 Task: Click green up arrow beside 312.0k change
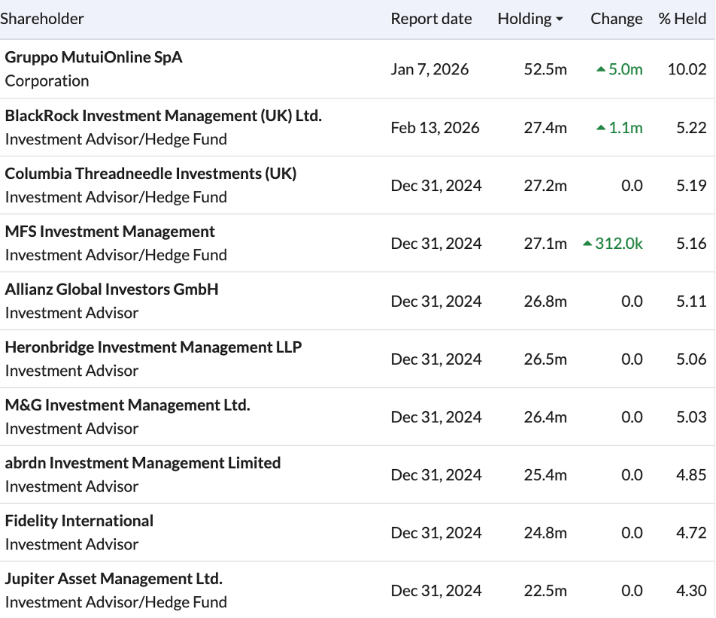(587, 244)
